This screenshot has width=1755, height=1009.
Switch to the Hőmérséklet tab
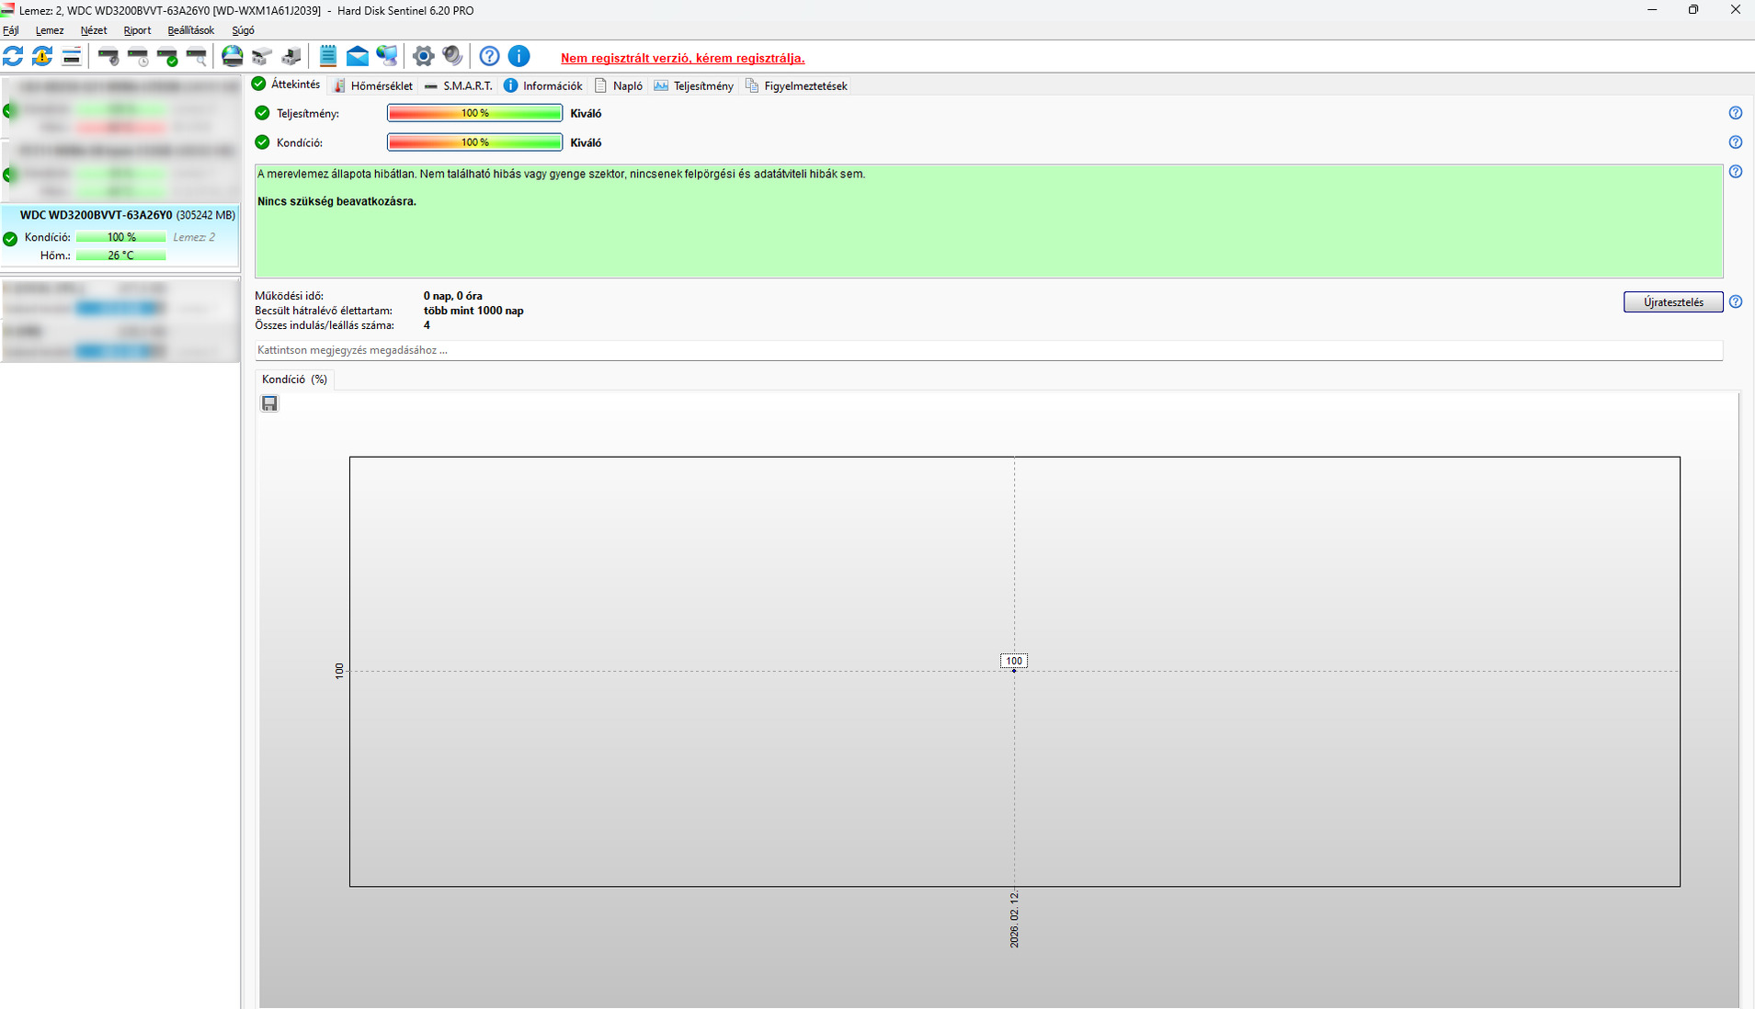tap(373, 85)
